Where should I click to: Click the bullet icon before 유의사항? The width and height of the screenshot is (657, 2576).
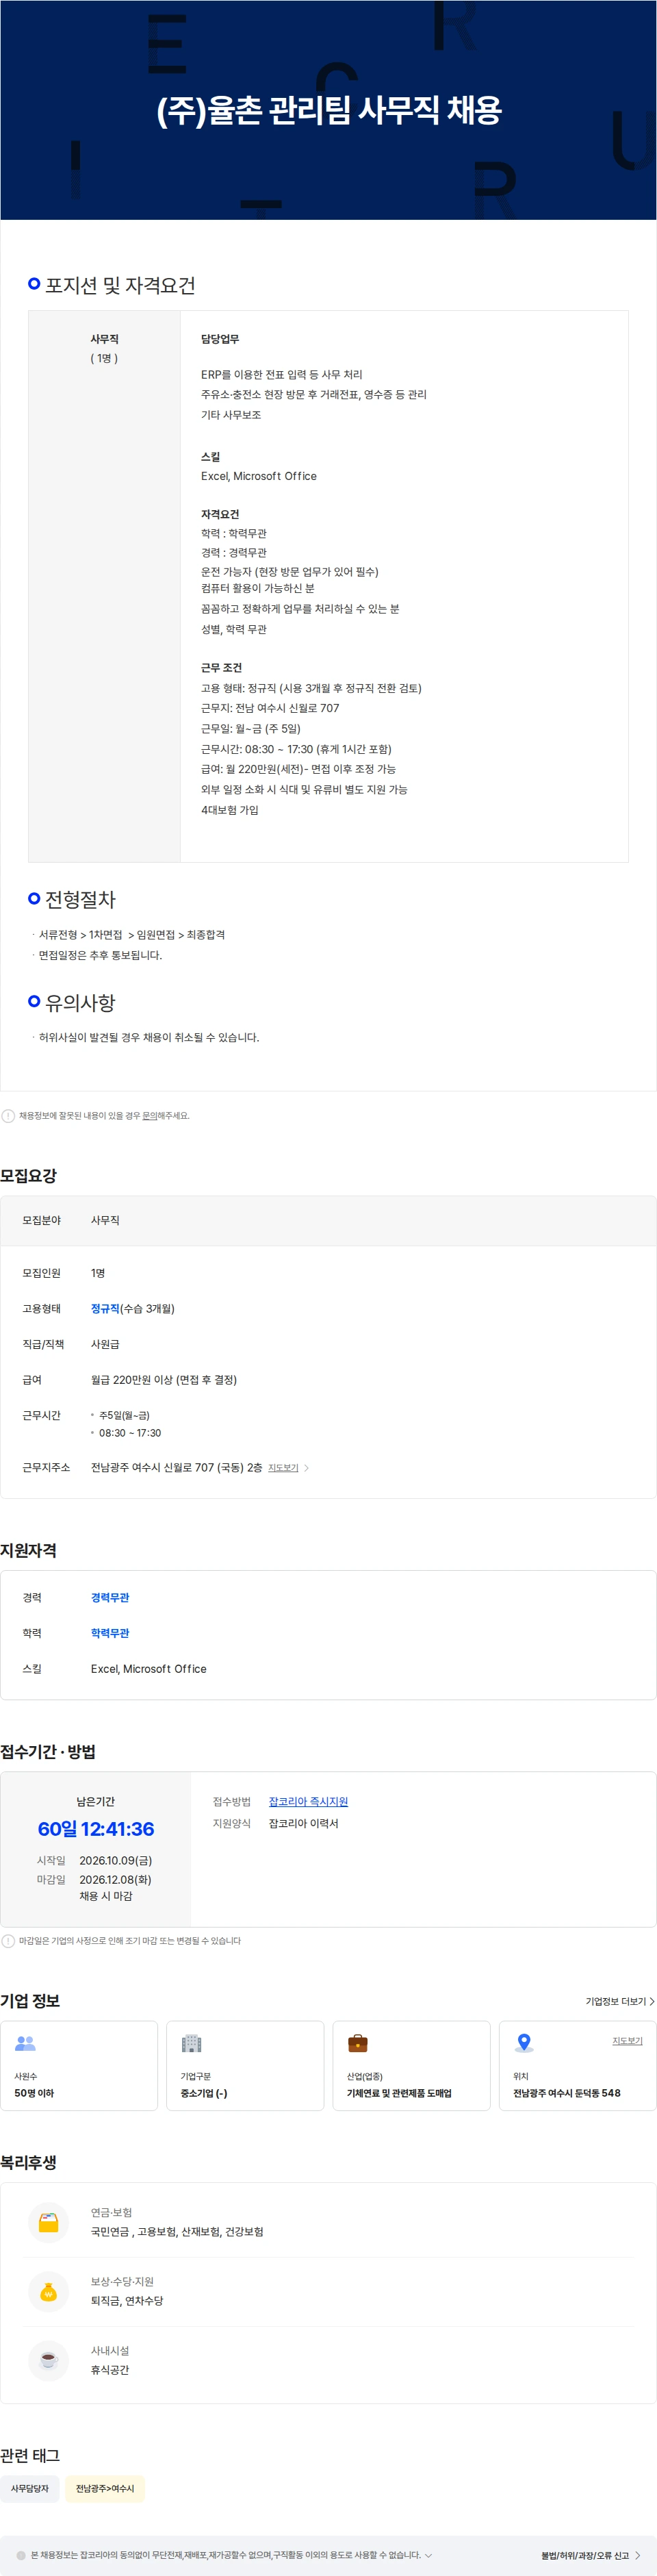click(34, 1001)
